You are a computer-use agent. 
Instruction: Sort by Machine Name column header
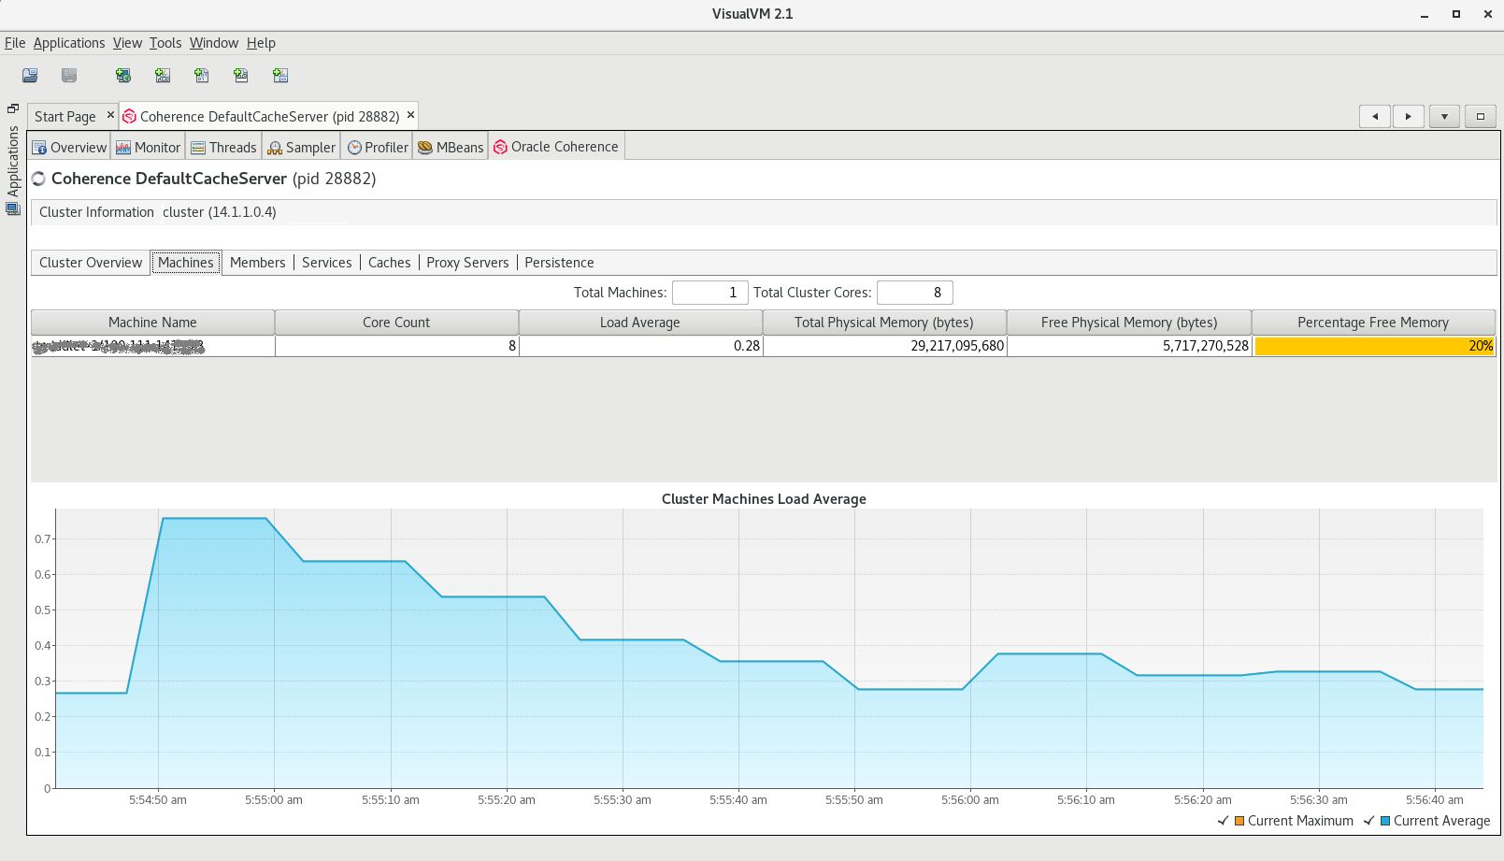[152, 323]
